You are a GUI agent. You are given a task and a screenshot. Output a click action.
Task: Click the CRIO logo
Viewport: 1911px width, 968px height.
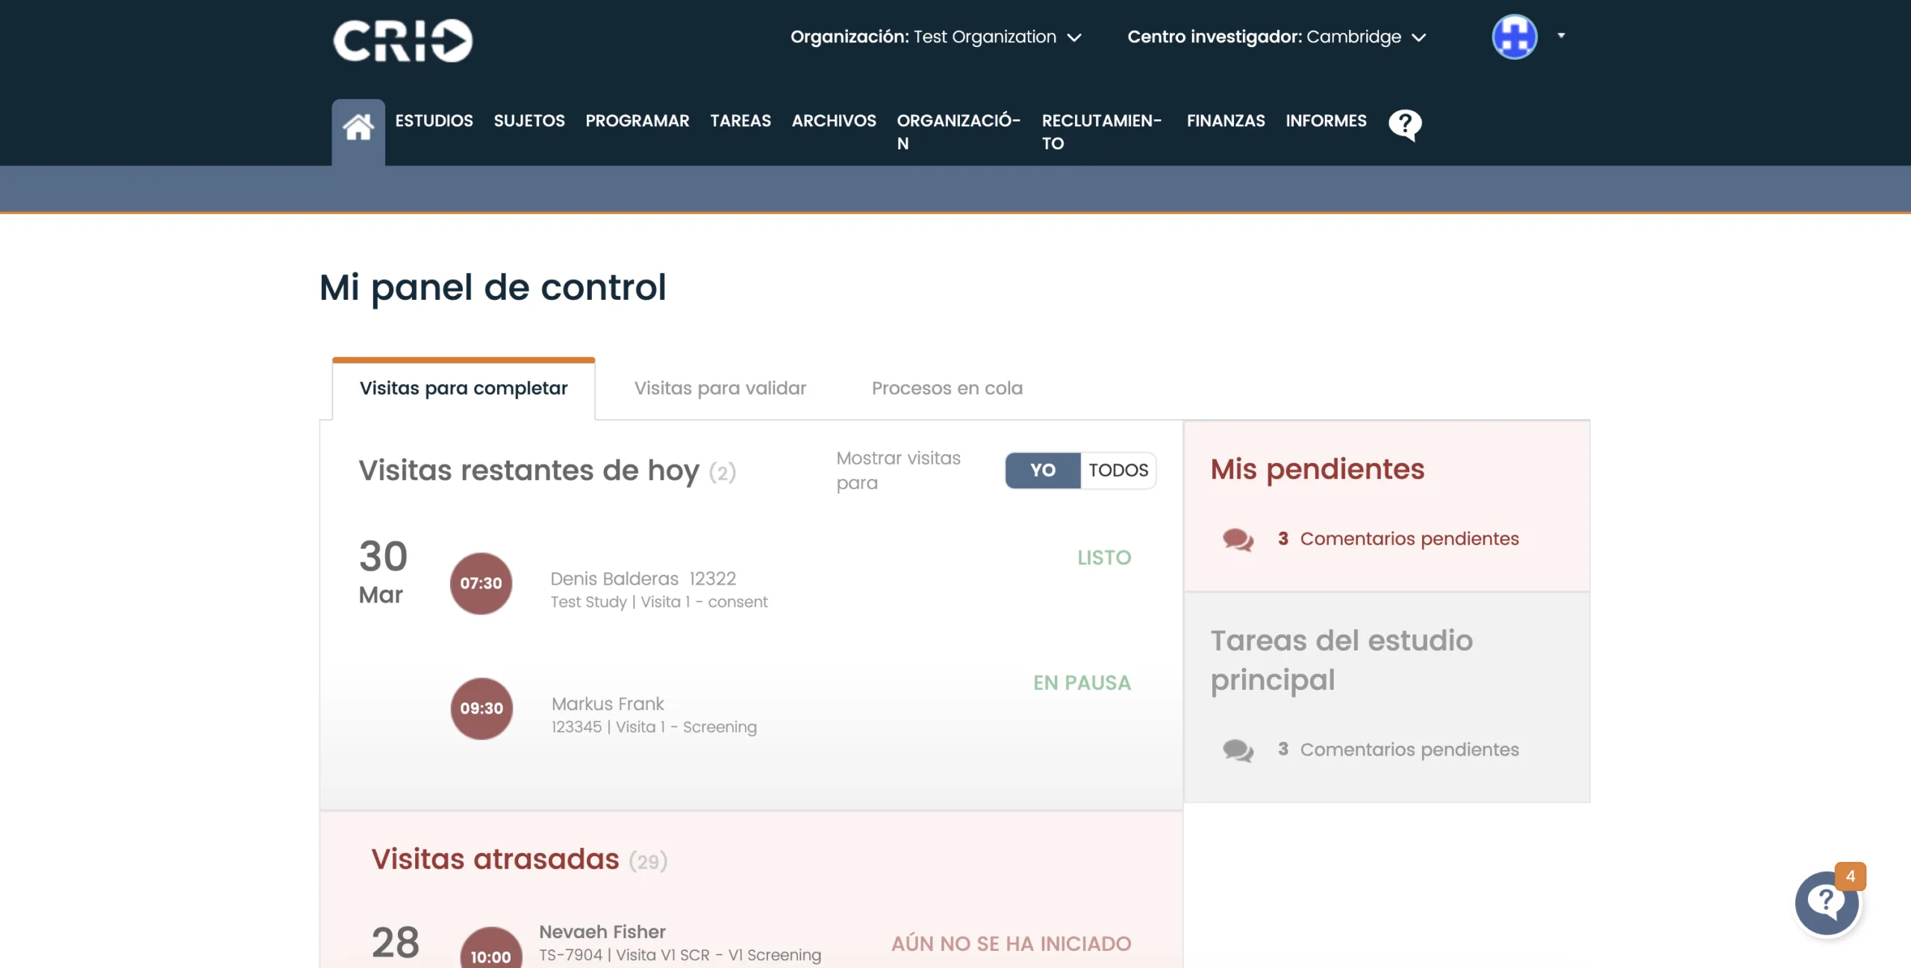[402, 40]
